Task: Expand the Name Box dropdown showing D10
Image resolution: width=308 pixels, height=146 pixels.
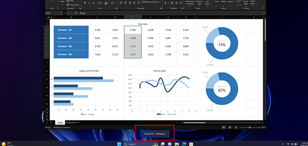Action: pos(61,13)
